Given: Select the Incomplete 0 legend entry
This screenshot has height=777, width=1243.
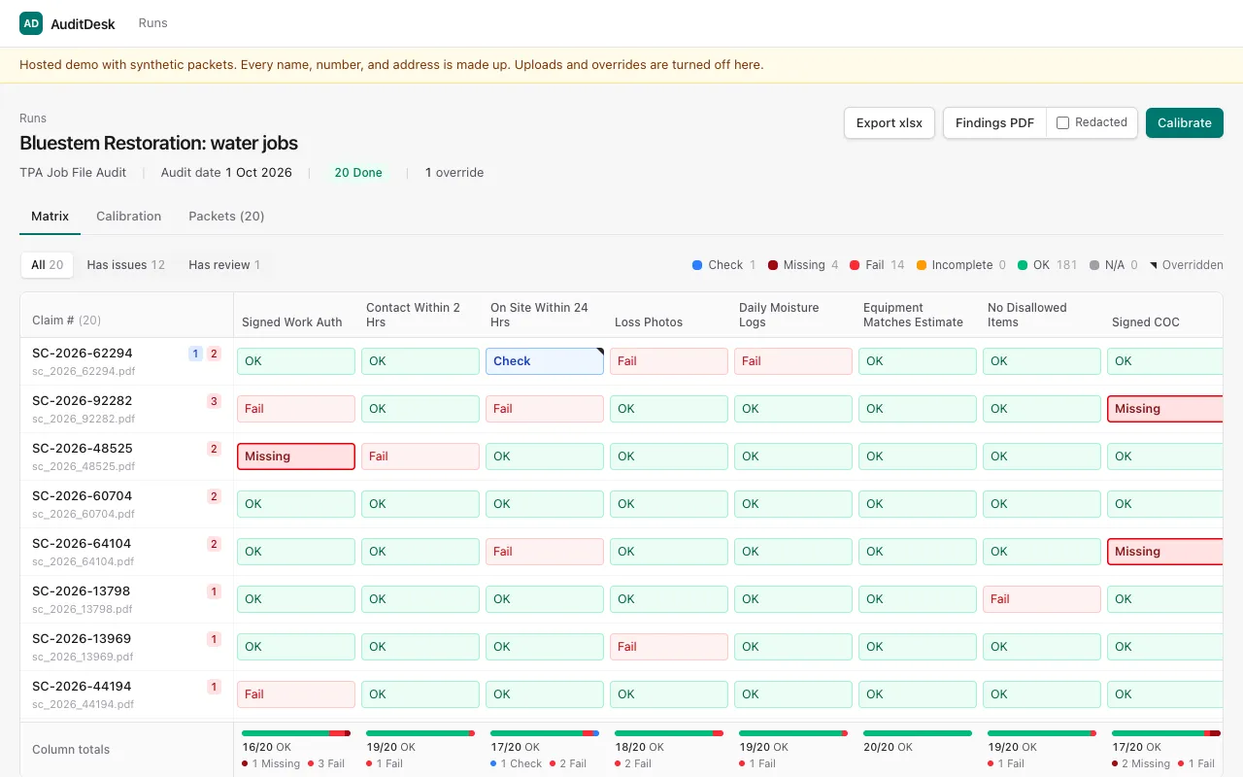Looking at the screenshot, I should (x=961, y=265).
